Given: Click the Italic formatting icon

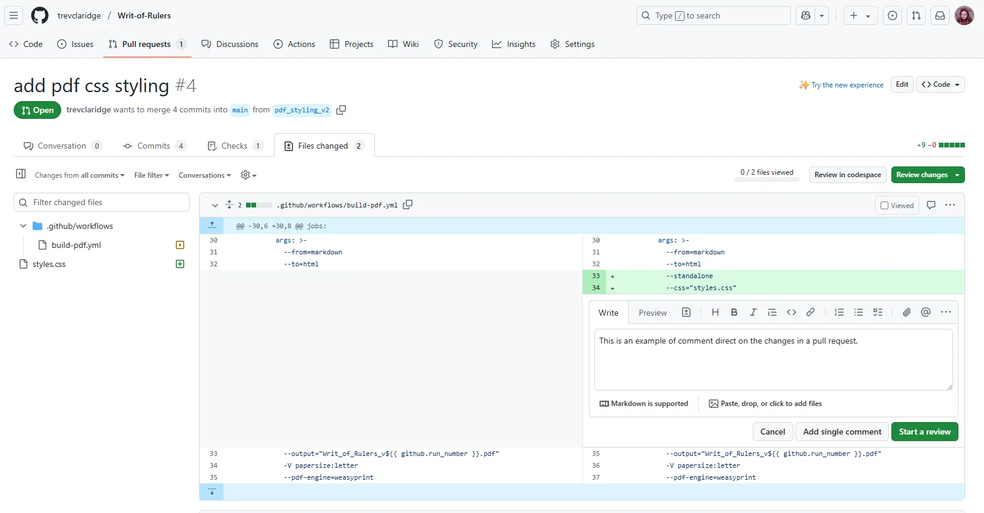Looking at the screenshot, I should (753, 313).
